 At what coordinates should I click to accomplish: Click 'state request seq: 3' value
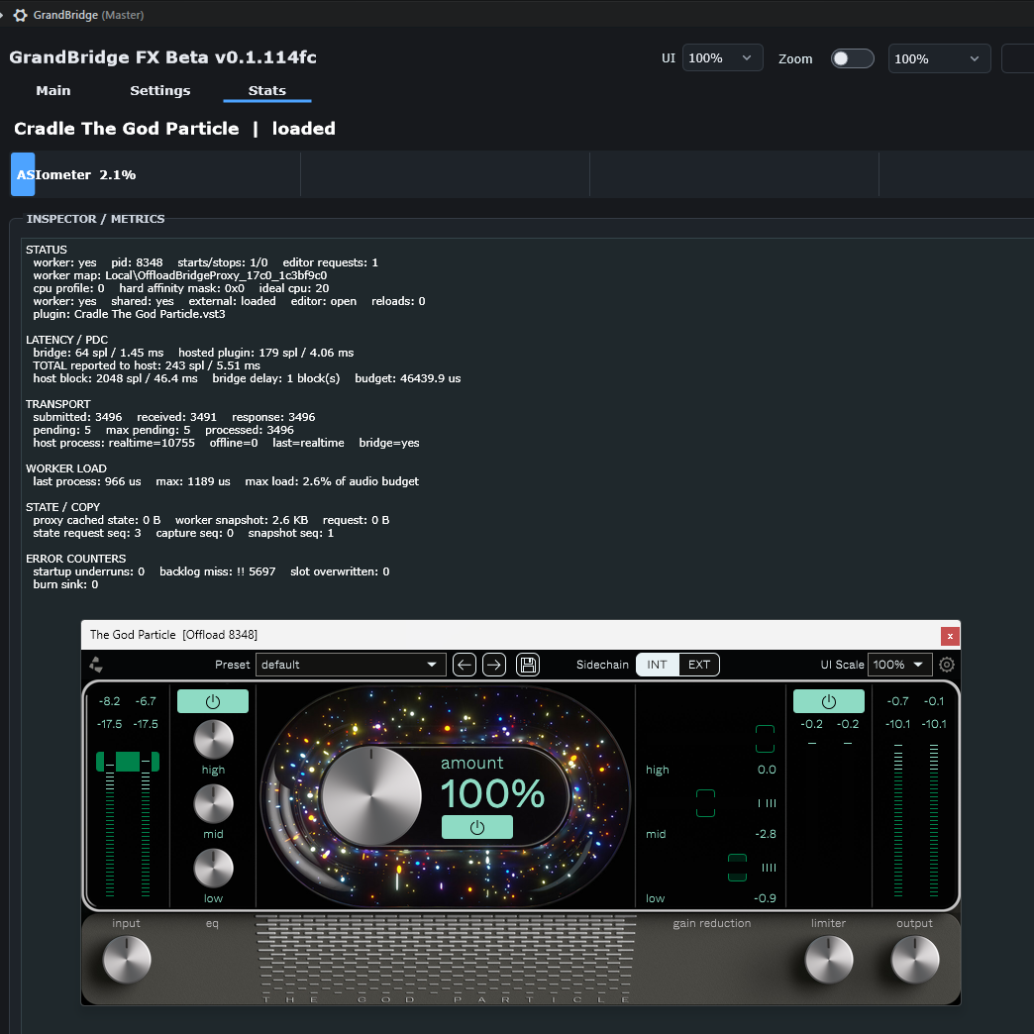(87, 533)
